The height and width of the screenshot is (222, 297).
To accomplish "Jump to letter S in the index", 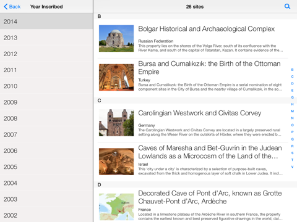I will coord(292,153).
